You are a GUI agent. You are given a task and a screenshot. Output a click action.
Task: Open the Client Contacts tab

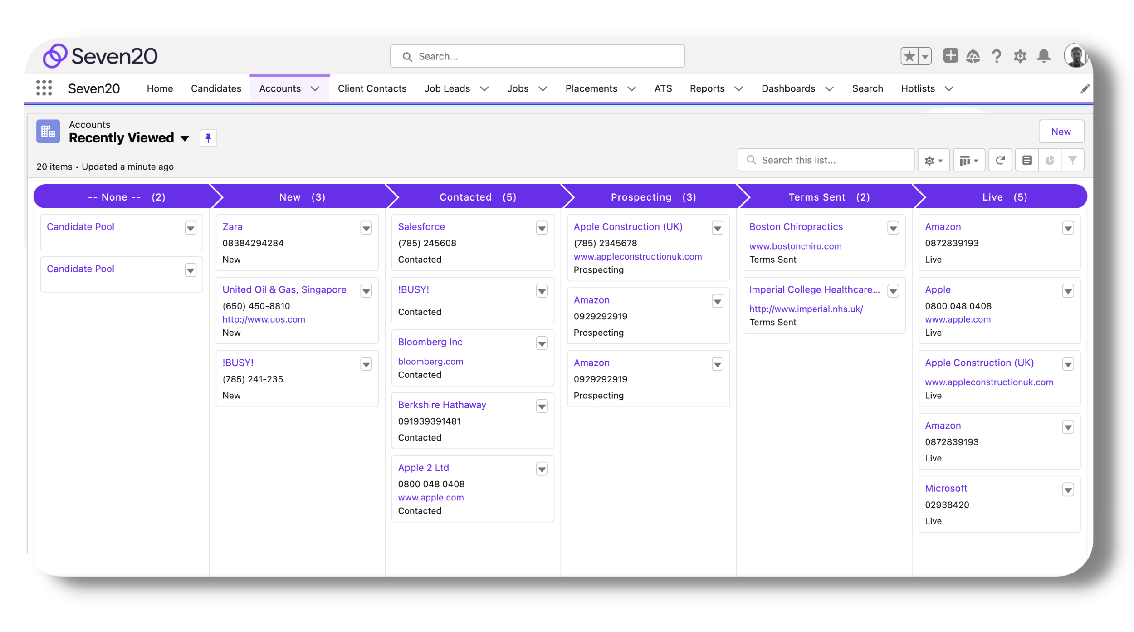coord(372,88)
